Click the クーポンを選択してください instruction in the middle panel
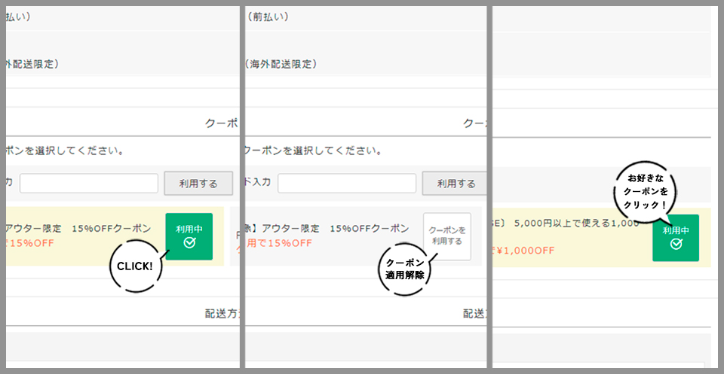724x374 pixels. [x=312, y=150]
